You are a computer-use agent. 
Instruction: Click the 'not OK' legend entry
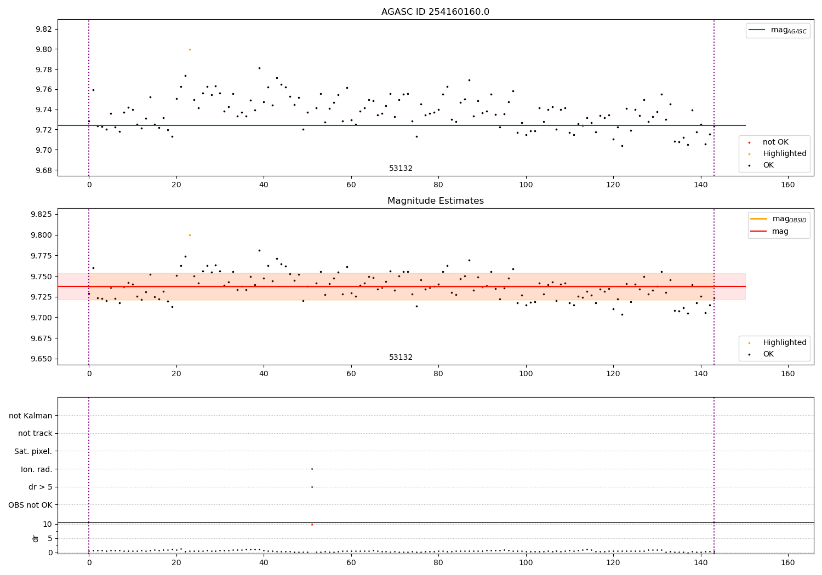(x=775, y=142)
